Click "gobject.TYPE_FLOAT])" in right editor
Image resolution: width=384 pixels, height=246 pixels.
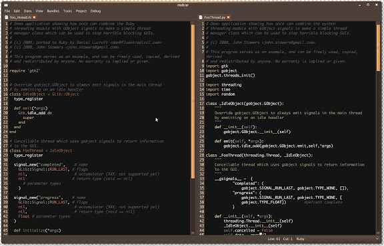[x=264, y=202]
